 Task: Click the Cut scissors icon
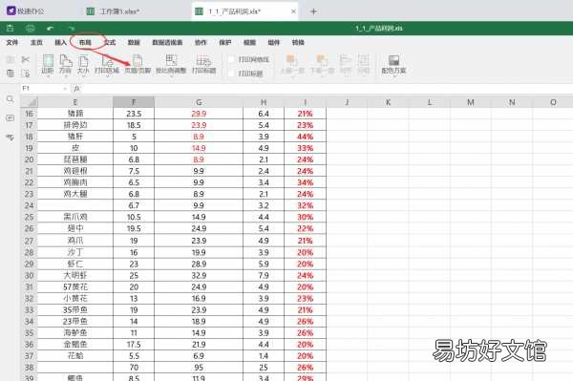pos(25,59)
